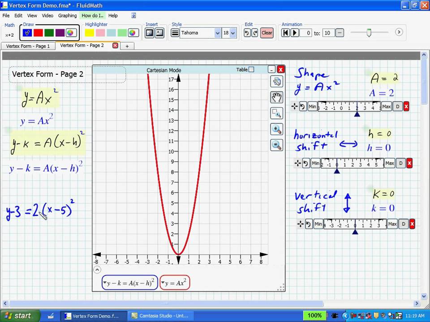Open the How do I.. menu
This screenshot has width=430, height=322.
pos(93,16)
